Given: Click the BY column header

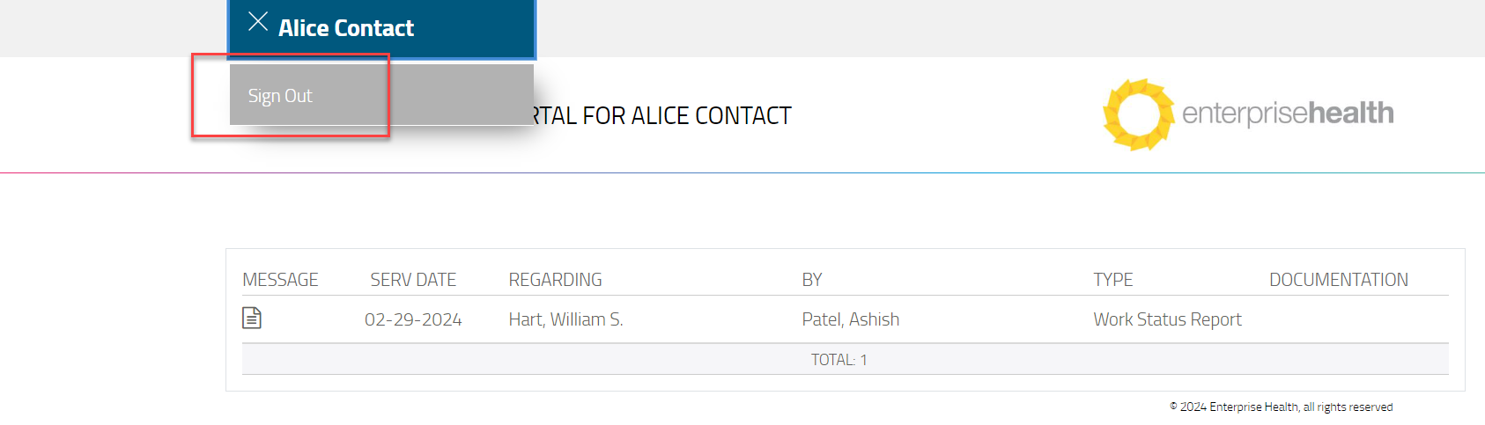Looking at the screenshot, I should coord(811,280).
